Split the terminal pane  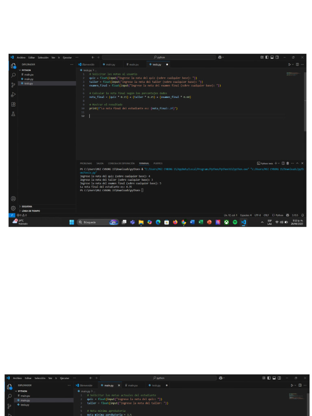point(283,163)
